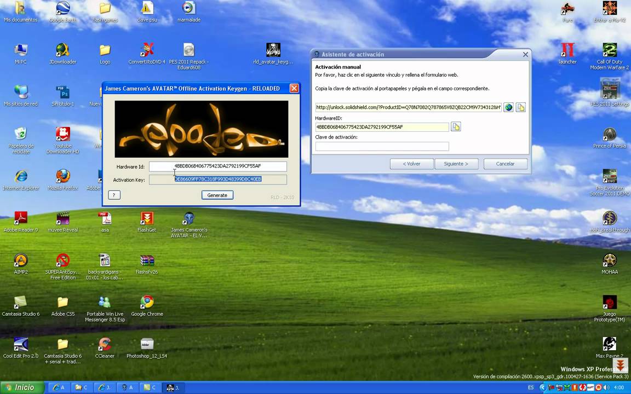631x394 pixels.
Task: Copy the HardwareID using its copy icon
Action: [456, 126]
